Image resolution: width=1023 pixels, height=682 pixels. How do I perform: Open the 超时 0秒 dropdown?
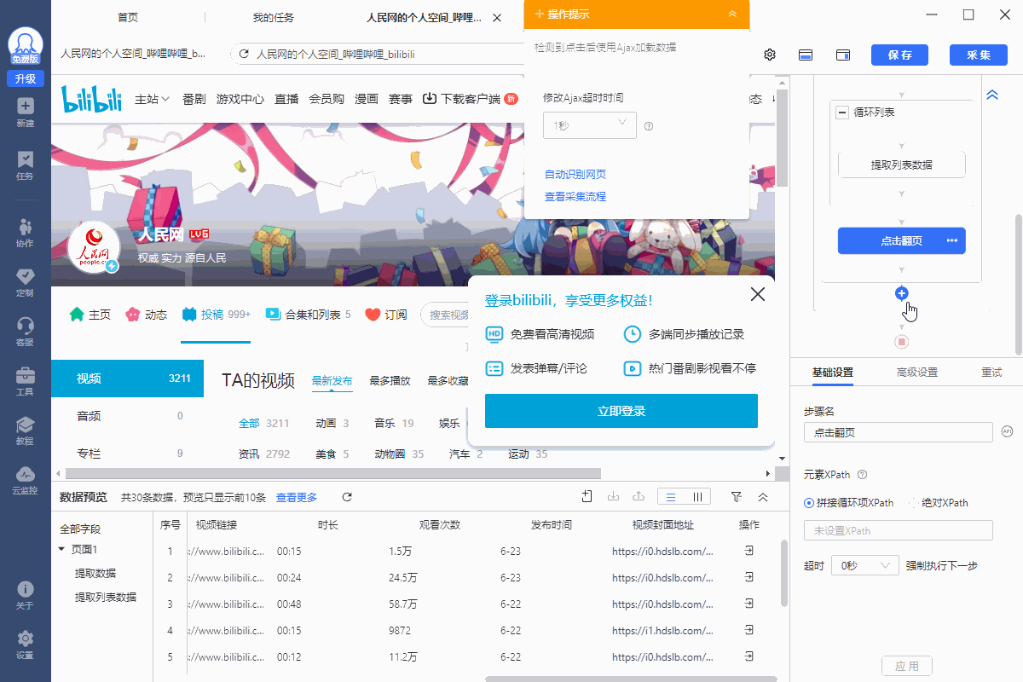pos(864,565)
